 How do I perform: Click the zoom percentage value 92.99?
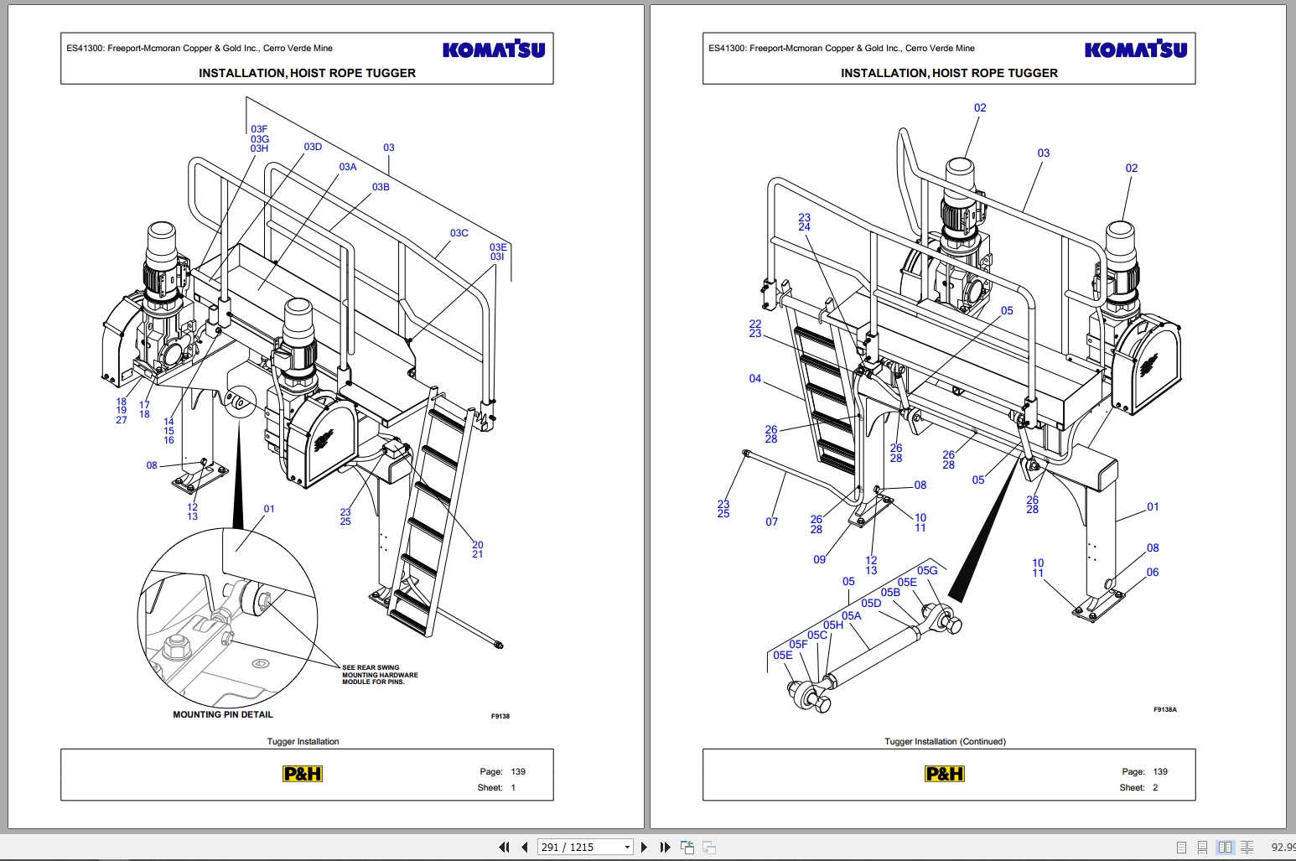[x=1283, y=847]
